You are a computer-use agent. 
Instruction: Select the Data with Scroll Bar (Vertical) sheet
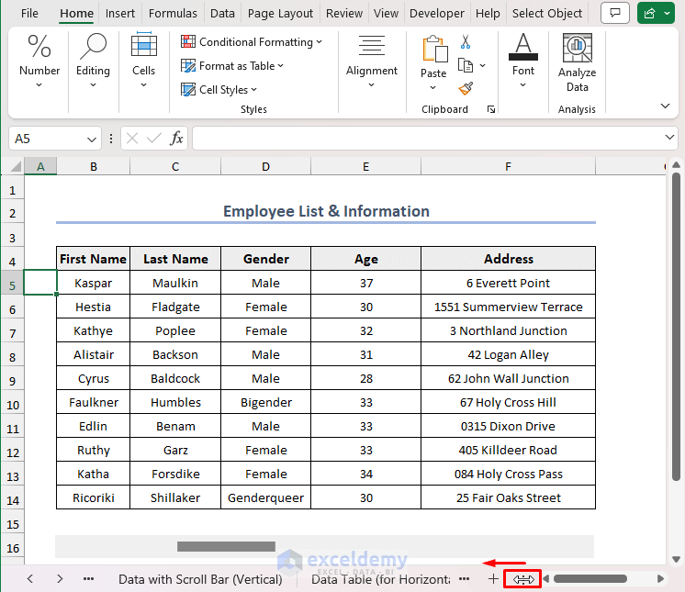point(199,579)
